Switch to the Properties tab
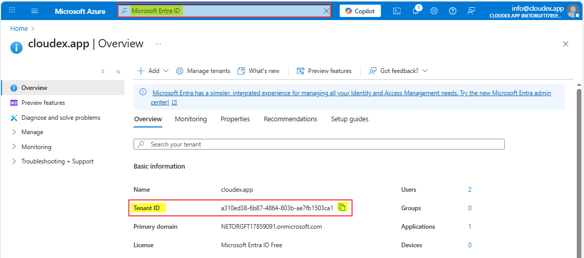The height and width of the screenshot is (258, 584). [x=235, y=119]
